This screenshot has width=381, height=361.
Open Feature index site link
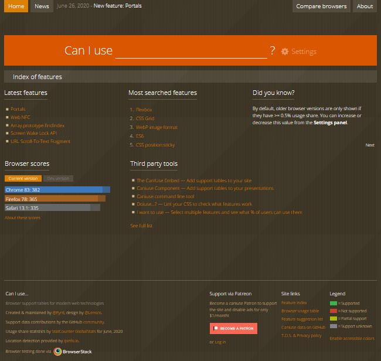pyautogui.click(x=294, y=303)
